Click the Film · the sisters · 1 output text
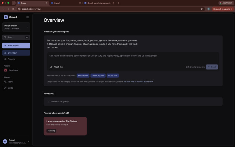 click(57, 125)
